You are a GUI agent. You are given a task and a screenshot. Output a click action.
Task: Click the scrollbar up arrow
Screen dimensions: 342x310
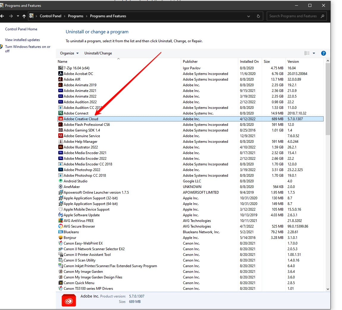(328, 61)
